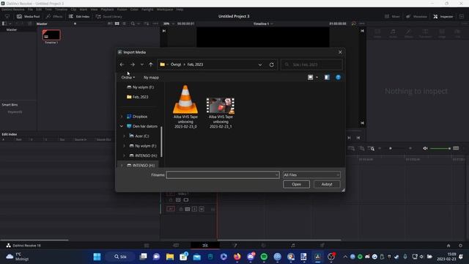Open view options dropdown arrow
This screenshot has height=264, width=469.
coord(317,78)
